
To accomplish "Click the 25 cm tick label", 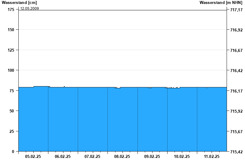I will [x=12, y=131].
